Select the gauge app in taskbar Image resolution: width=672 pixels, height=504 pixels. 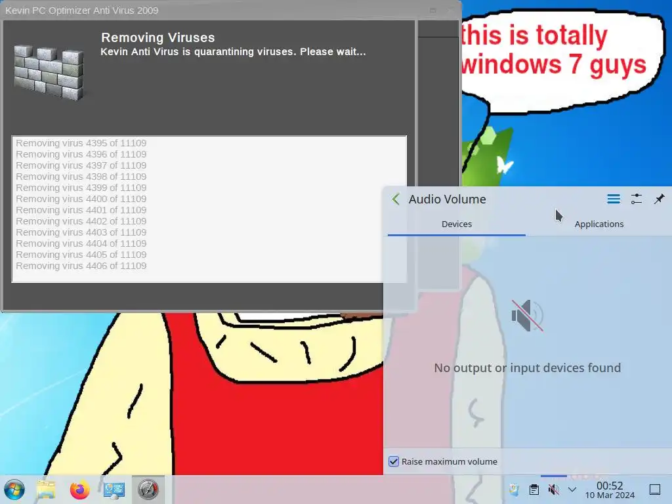(x=148, y=490)
